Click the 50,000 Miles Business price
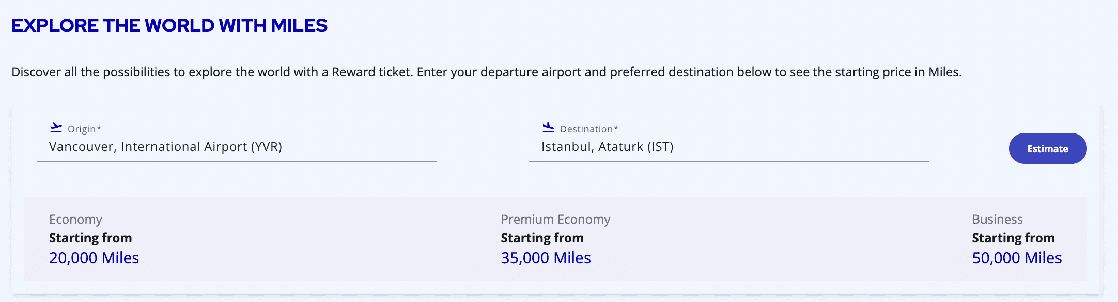1118x302 pixels. (1017, 258)
